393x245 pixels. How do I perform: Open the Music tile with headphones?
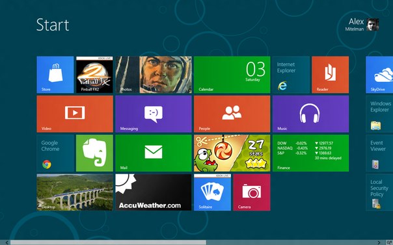coord(310,114)
